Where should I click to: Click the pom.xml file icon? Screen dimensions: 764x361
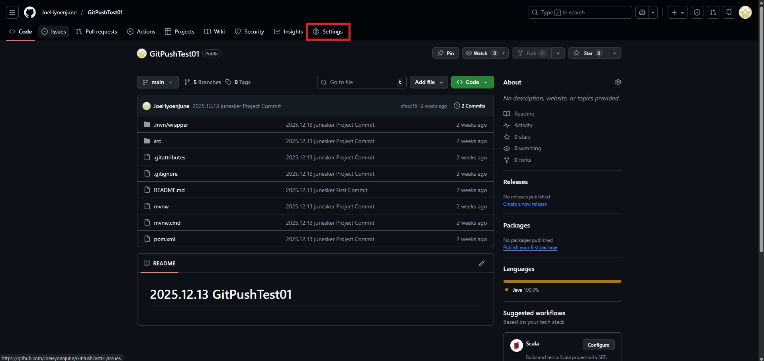pos(147,239)
